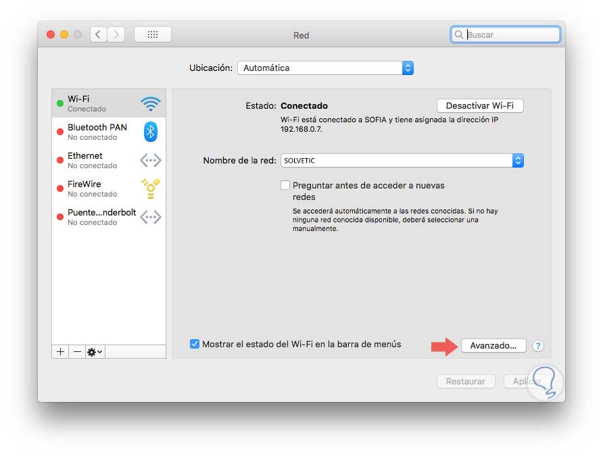
Task: Click the IP address text 192.168.0.7
Action: (x=301, y=130)
